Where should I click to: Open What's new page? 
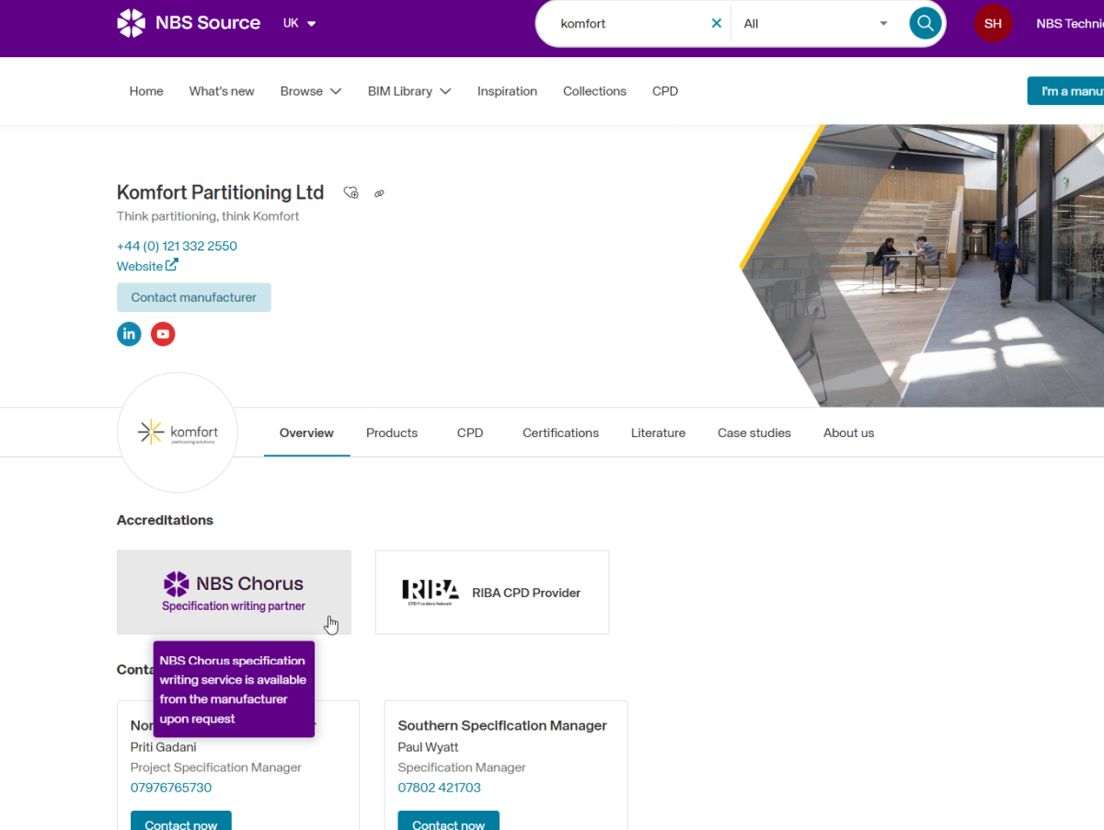coord(222,91)
